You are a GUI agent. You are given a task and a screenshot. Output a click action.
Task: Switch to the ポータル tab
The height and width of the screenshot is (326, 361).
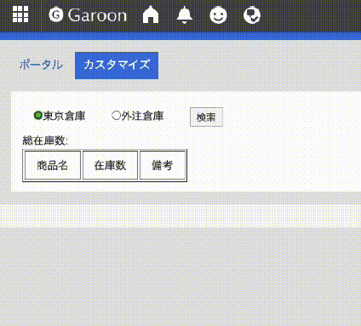[41, 65]
